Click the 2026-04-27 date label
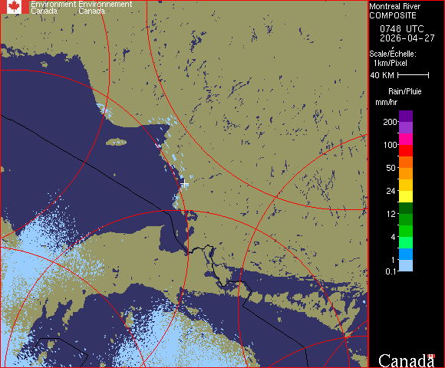Image resolution: width=445 pixels, height=368 pixels. tap(407, 38)
